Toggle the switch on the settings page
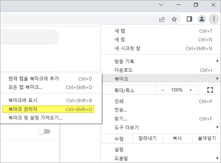Image resolution: width=221 pixels, height=163 pixels. click(x=44, y=132)
